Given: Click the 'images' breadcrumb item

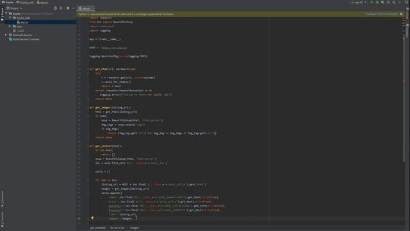Looking at the screenshot, I should (135, 228).
